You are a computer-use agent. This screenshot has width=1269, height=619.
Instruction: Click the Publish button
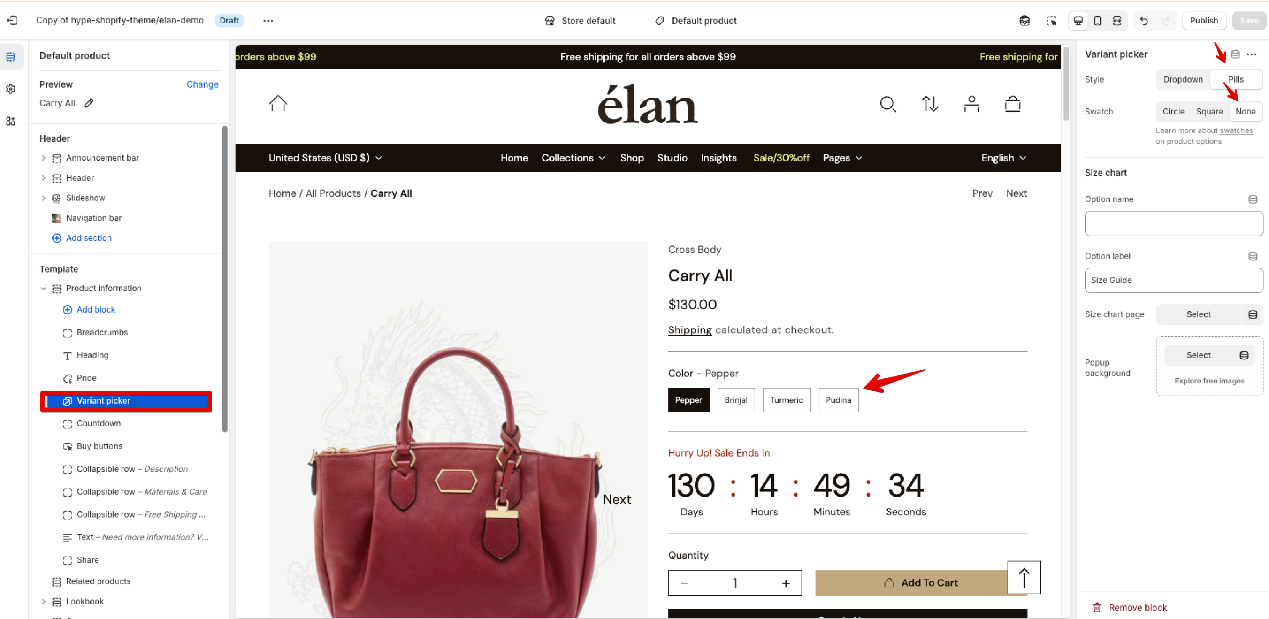[1203, 21]
